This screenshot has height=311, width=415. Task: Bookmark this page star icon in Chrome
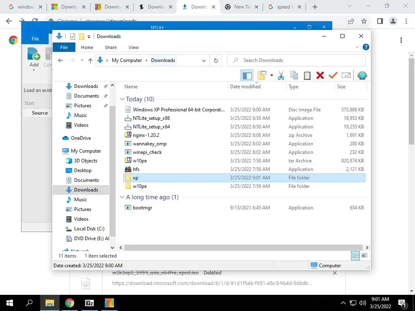click(x=364, y=21)
